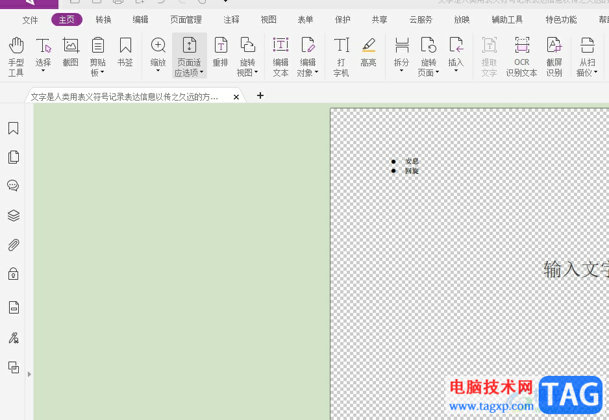Activate the Edit Text (编辑文本) tool
Image resolution: width=609 pixels, height=420 pixels.
click(280, 56)
